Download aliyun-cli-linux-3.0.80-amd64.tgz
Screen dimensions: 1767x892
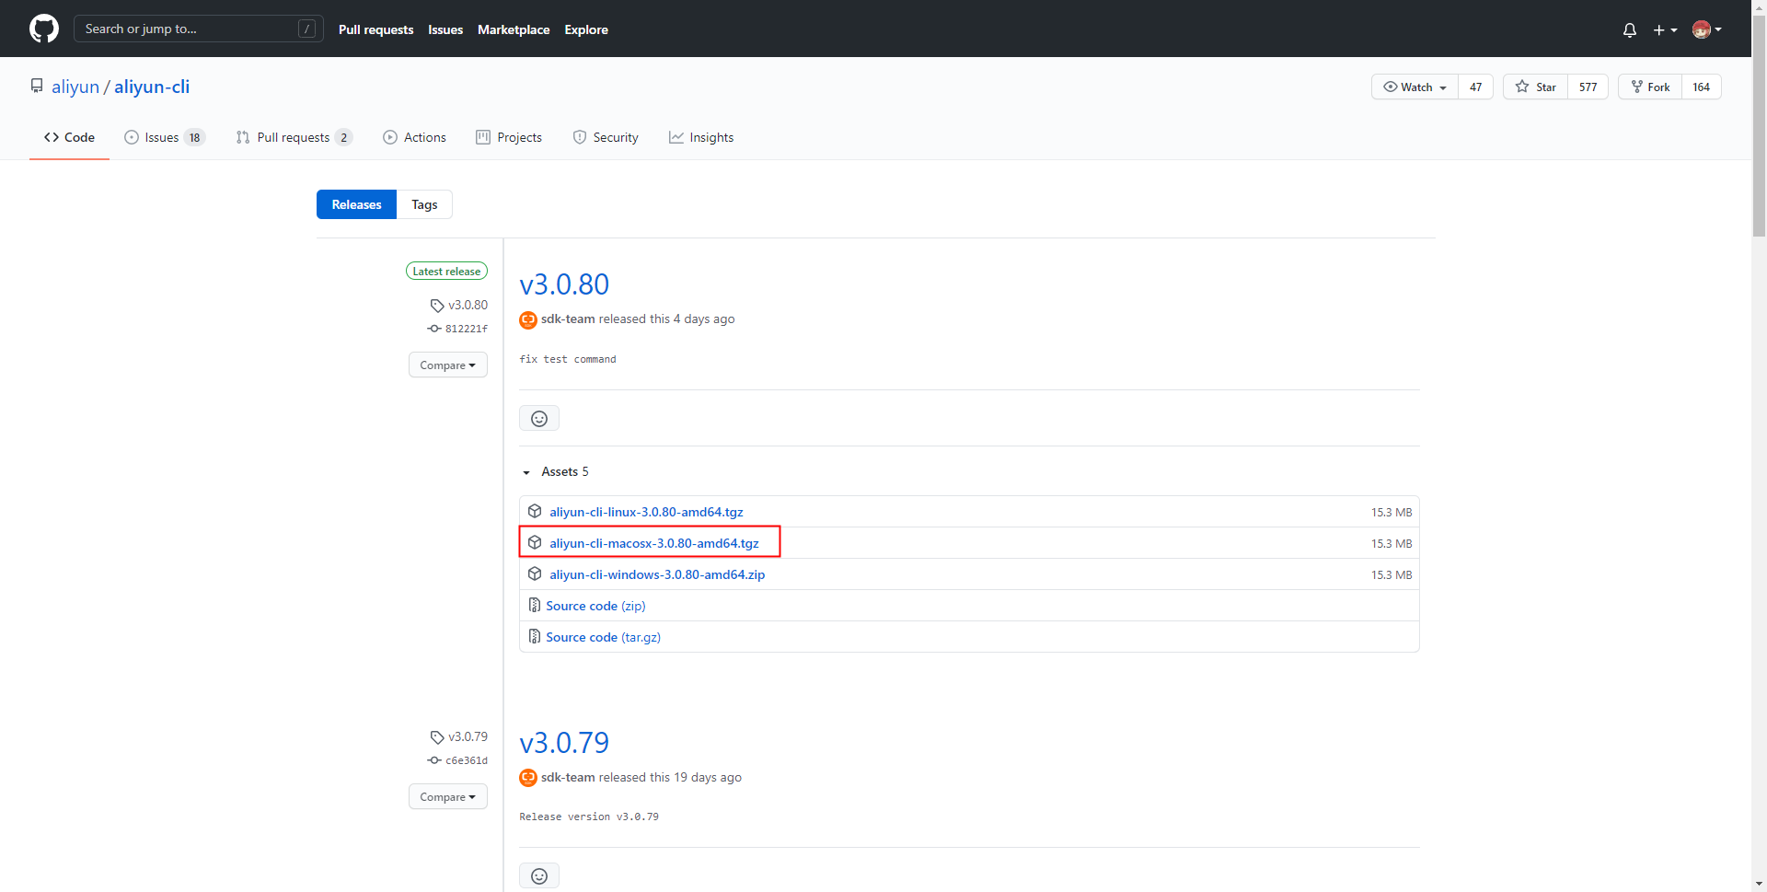pyautogui.click(x=646, y=512)
